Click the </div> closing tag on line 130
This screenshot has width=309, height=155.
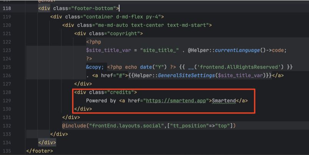(x=83, y=109)
